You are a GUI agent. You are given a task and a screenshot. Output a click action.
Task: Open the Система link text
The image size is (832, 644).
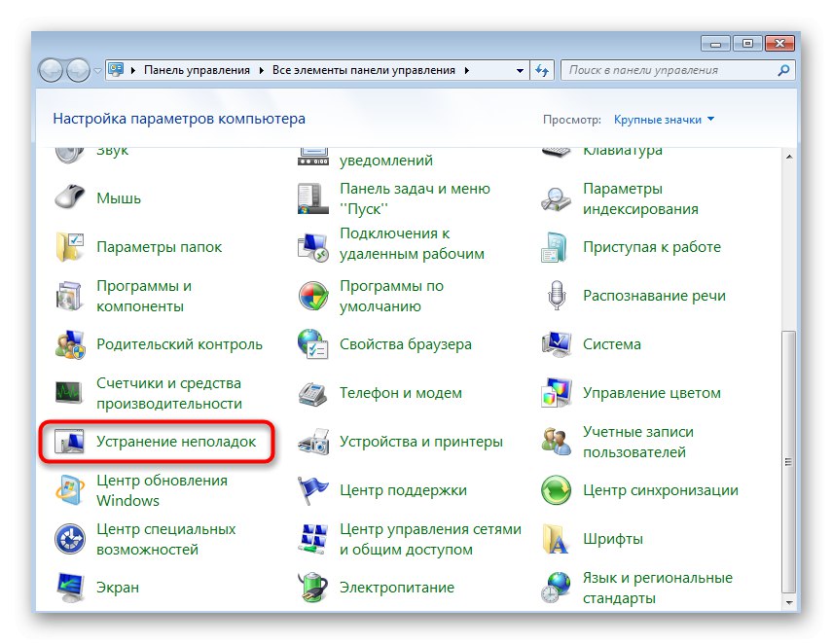tap(612, 344)
